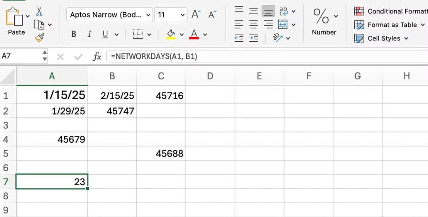Select cell A4 with 45679

(52, 139)
